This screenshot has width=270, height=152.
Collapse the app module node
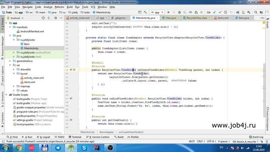(x=6, y=23)
